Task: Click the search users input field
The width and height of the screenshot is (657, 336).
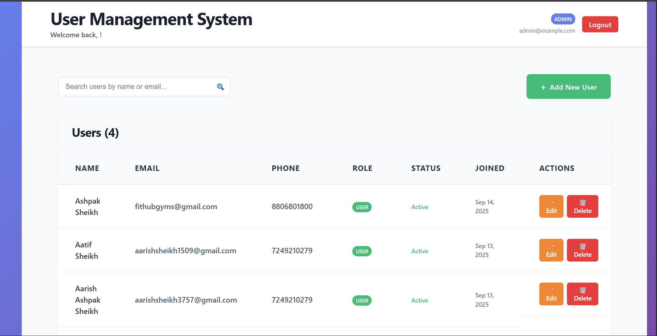Action: (x=138, y=87)
